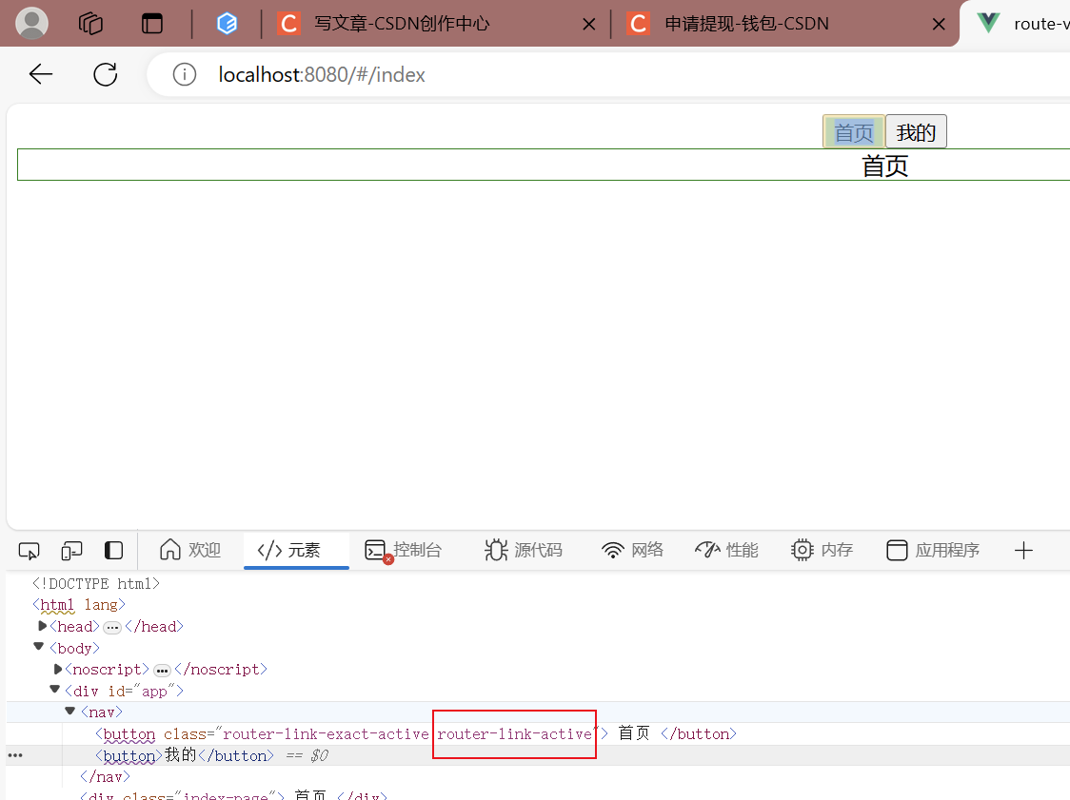Expand the <head> node arrow
This screenshot has height=800, width=1070.
(42, 626)
